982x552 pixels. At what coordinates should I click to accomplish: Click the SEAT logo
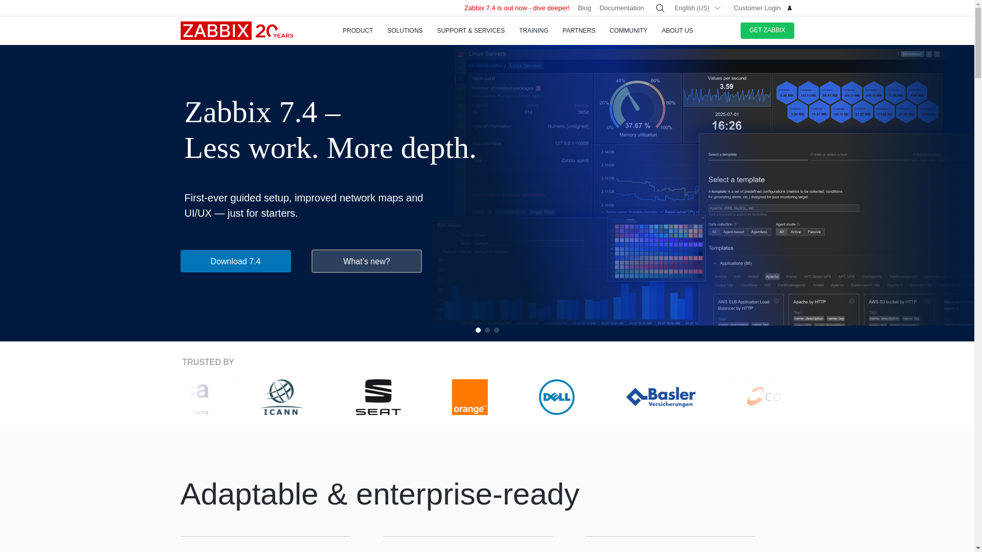[x=378, y=397]
